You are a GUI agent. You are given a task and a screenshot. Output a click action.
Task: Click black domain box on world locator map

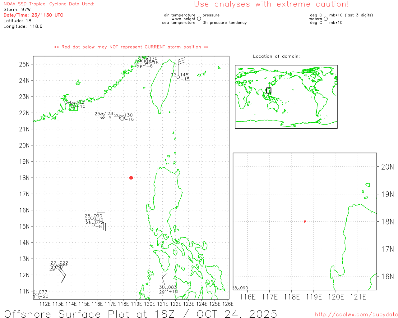tap(269, 90)
